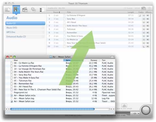
Task: Click the AU effects button for Remember track
Action: tap(148, 33)
